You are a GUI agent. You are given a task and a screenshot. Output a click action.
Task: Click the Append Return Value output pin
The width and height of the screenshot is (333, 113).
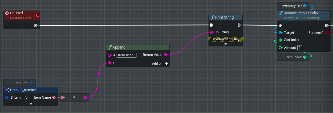(165, 55)
